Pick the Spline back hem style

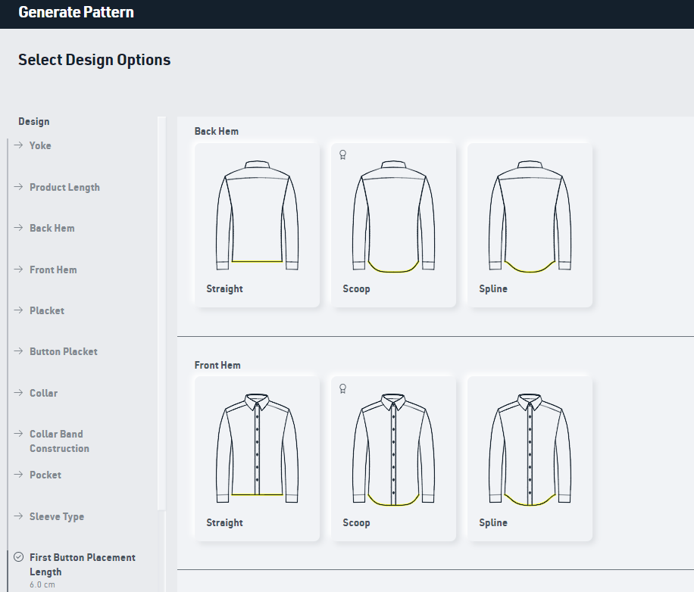click(530, 225)
